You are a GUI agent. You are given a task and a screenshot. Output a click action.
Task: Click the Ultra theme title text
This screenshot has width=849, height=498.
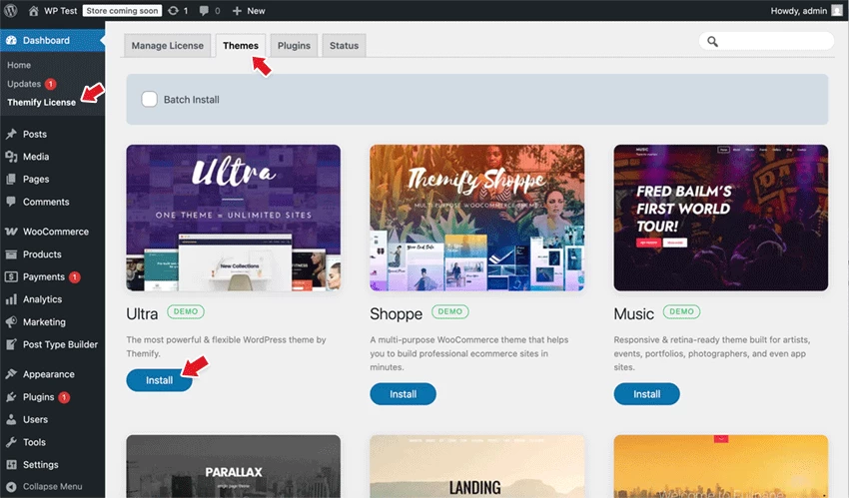coord(142,313)
